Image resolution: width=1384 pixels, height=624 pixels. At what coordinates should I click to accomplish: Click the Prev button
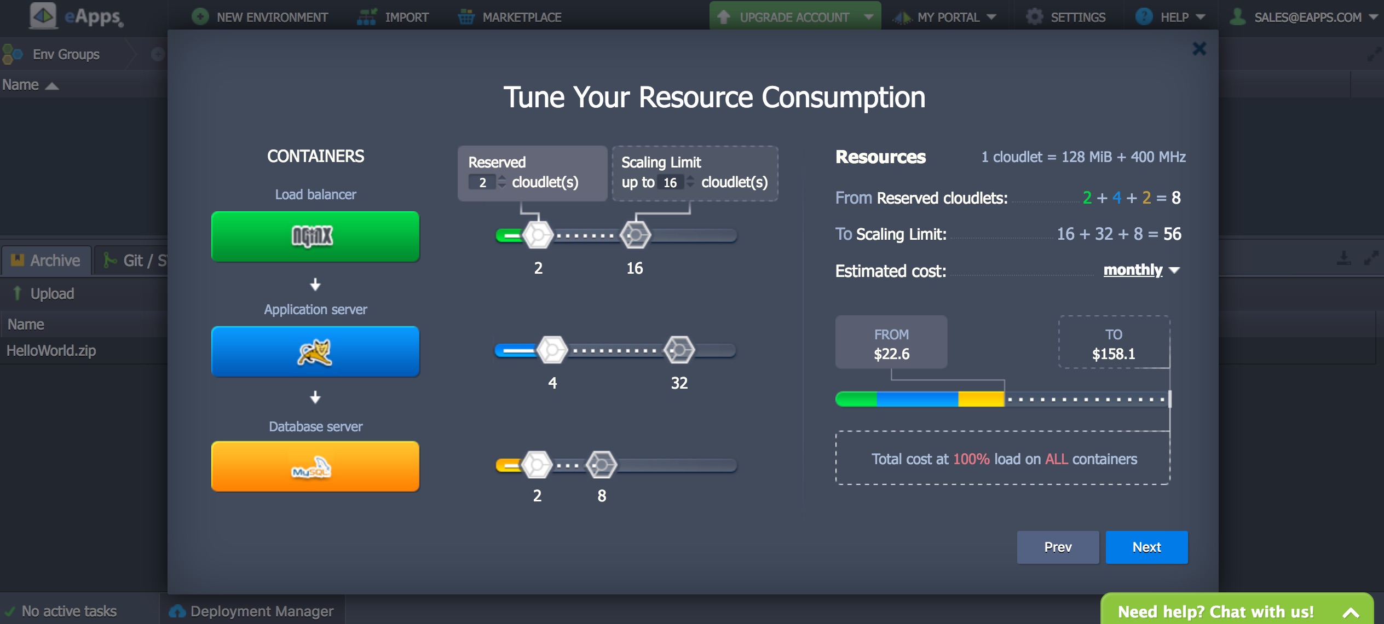(1058, 547)
